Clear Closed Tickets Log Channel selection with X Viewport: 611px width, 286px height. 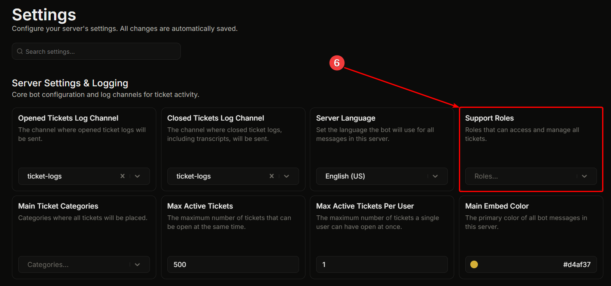(272, 176)
